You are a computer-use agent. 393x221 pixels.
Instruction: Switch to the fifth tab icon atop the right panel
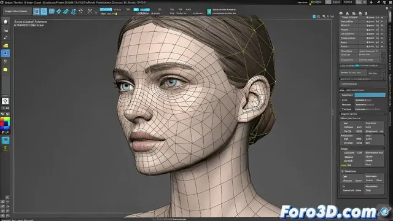click(x=366, y=13)
